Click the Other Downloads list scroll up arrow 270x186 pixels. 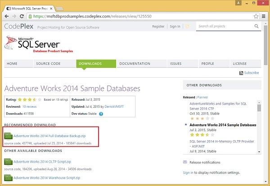click(x=259, y=102)
